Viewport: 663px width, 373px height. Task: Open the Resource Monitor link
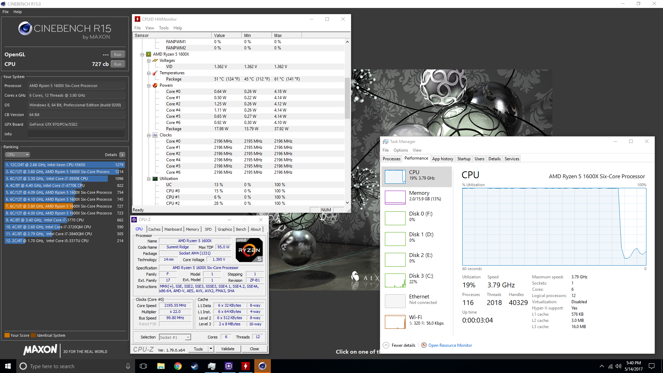(x=450, y=345)
